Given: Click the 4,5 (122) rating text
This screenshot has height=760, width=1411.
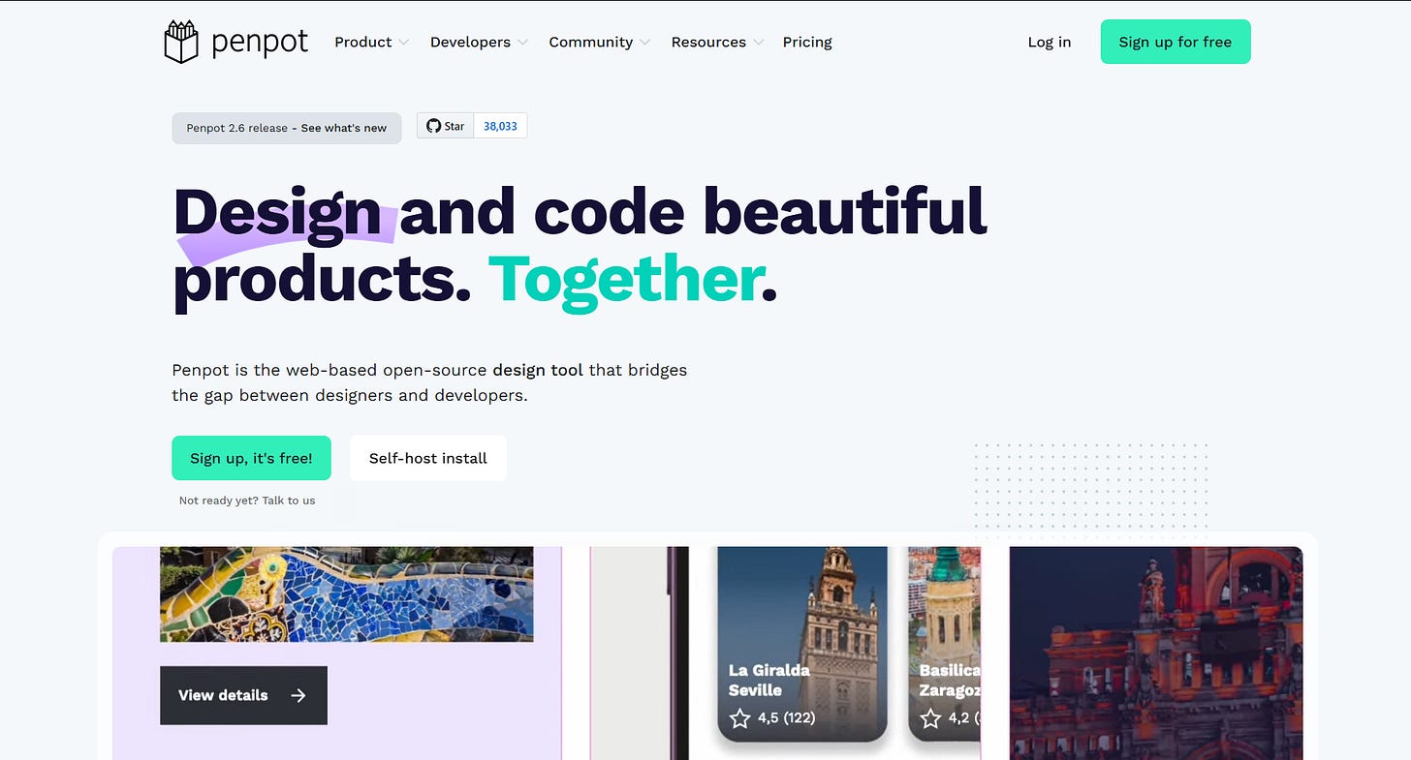Looking at the screenshot, I should pos(787,717).
